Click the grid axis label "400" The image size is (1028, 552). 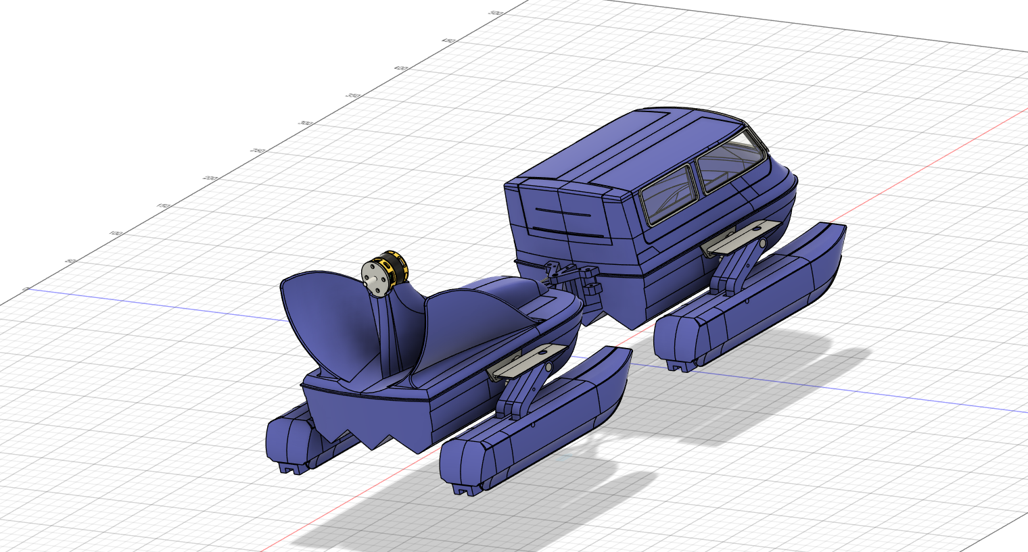pos(400,69)
